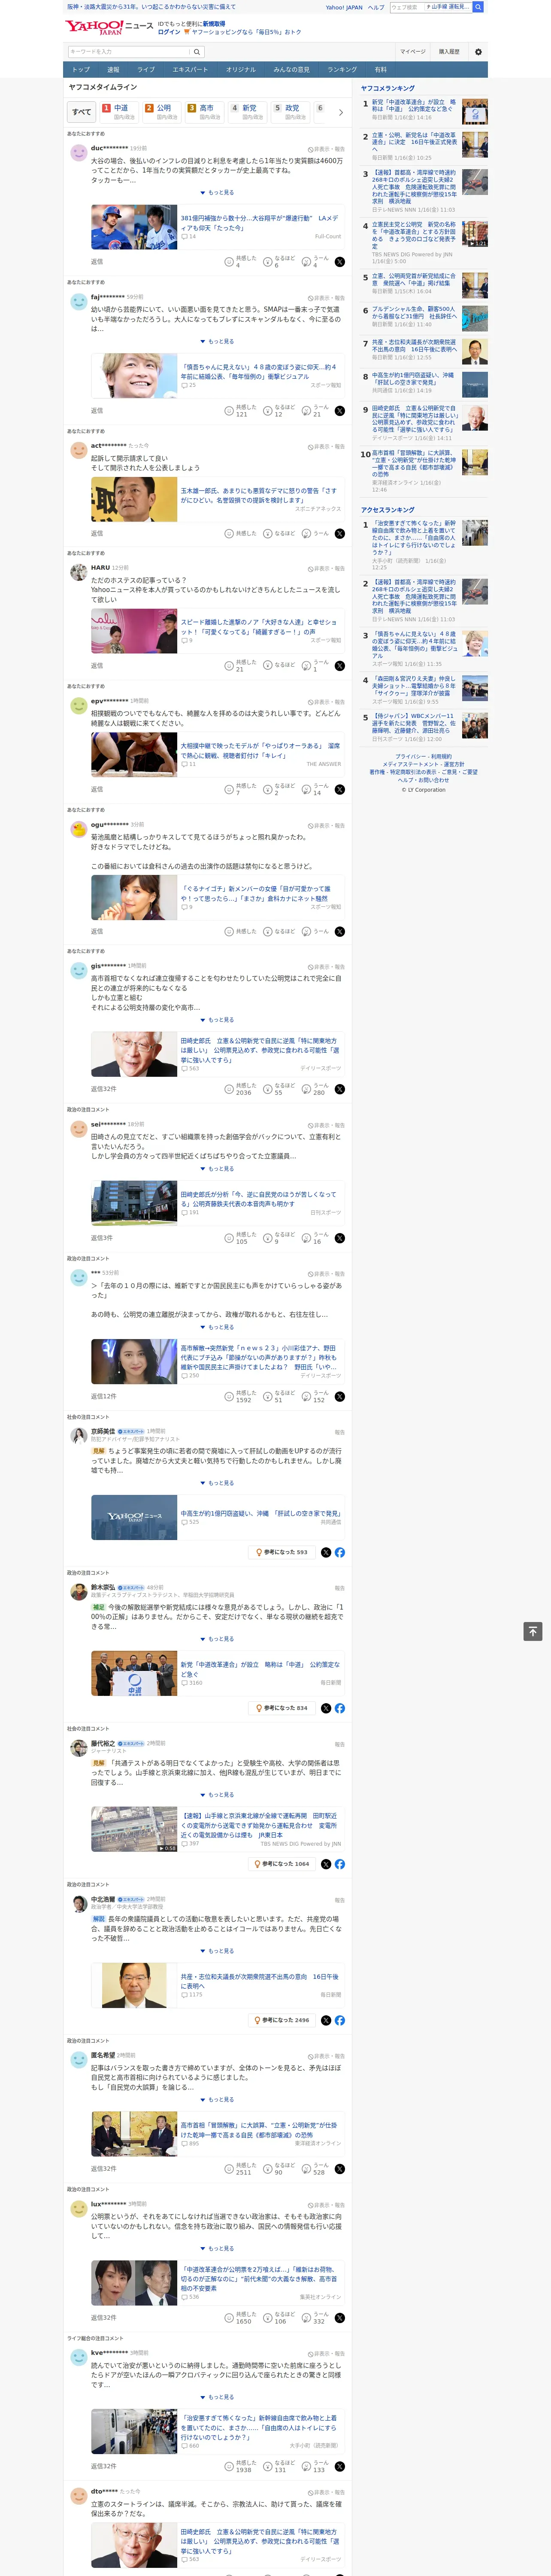The width and height of the screenshot is (551, 2576).
Task: Open the エキスパート navigation tab
Action: 190,70
